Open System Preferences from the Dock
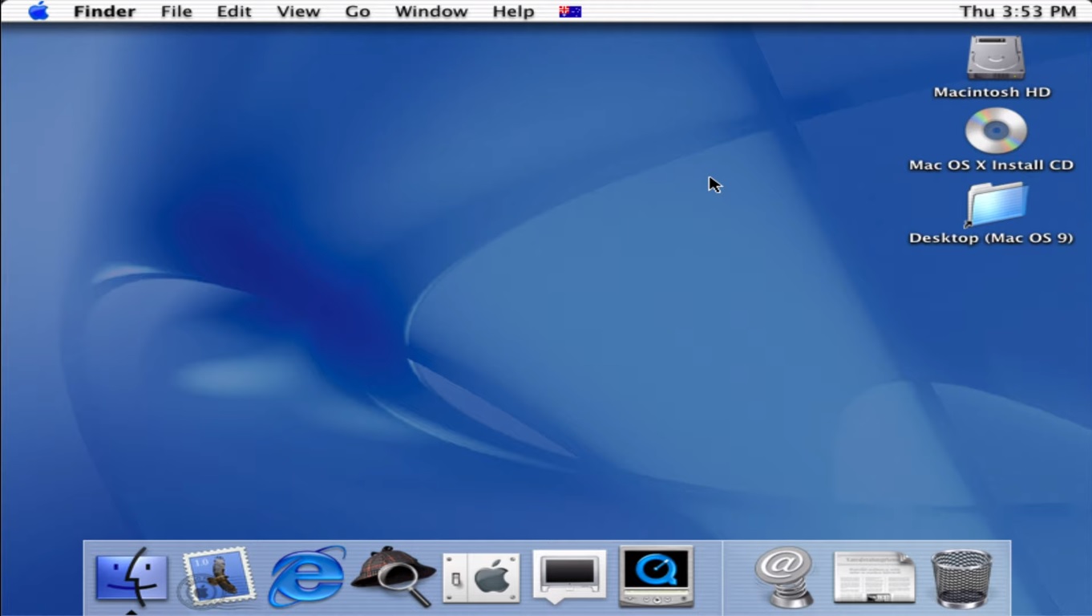This screenshot has height=616, width=1092. 481,577
